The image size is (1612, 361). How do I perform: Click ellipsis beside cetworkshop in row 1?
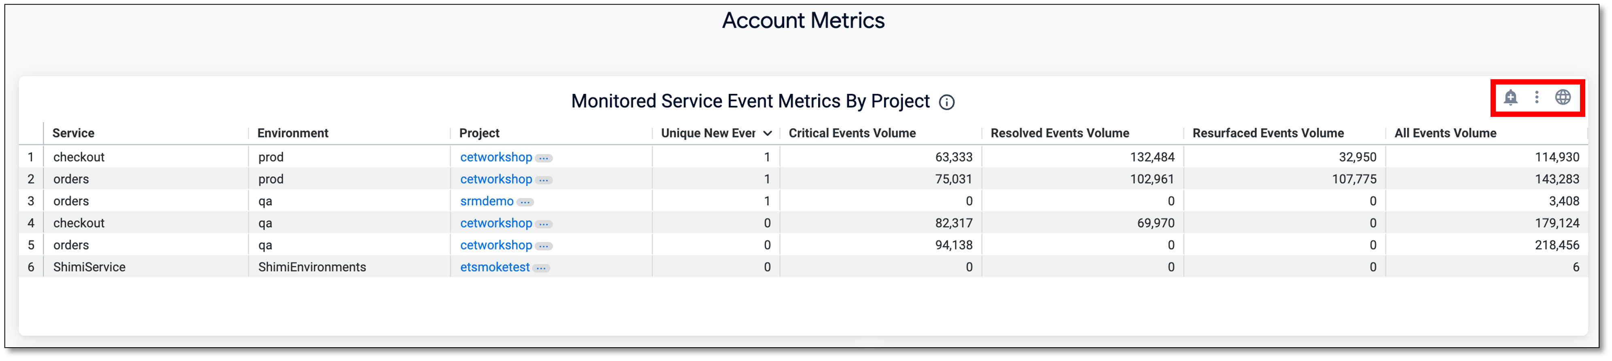coord(544,158)
